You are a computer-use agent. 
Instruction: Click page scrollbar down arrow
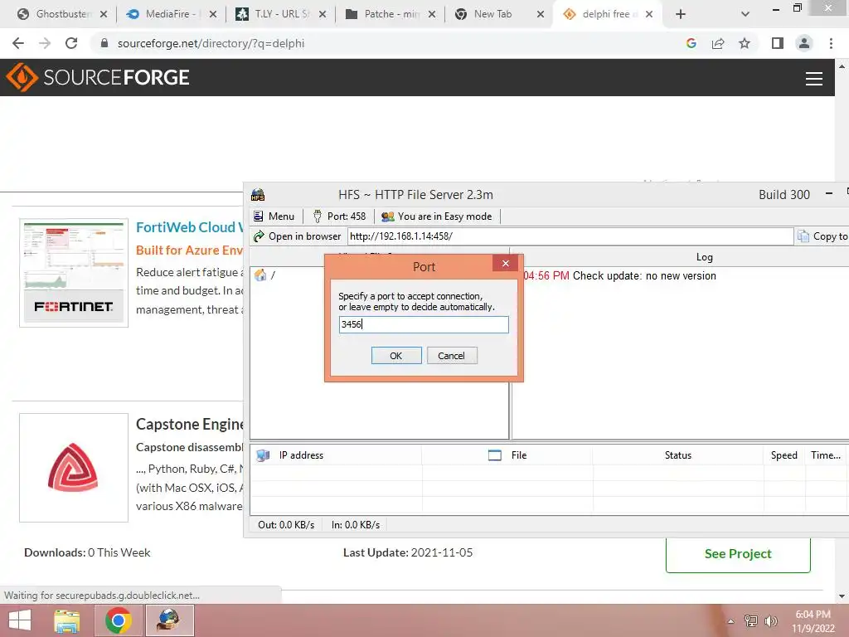(842, 596)
